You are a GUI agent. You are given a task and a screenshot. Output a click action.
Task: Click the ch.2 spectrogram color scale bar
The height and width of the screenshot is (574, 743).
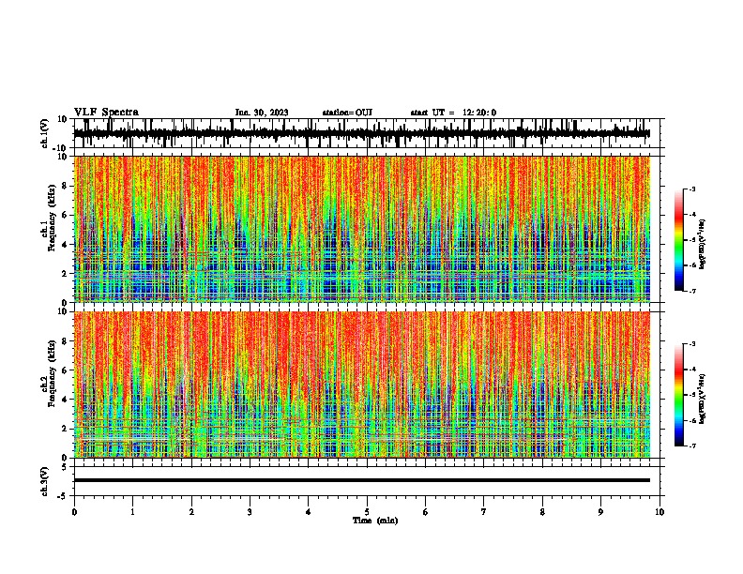point(679,395)
